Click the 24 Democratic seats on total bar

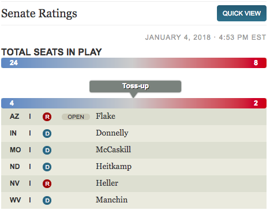[14, 63]
